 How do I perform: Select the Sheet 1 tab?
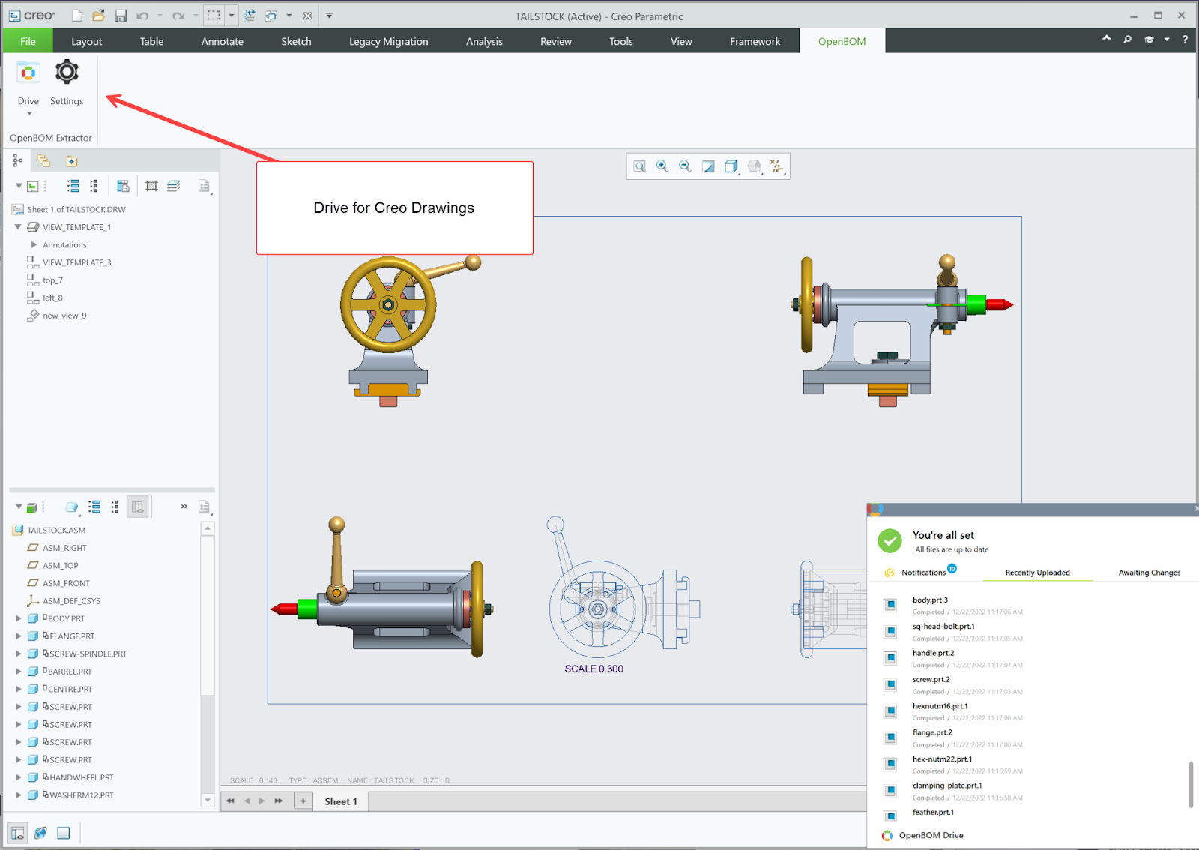tap(341, 801)
